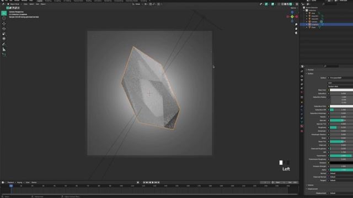Open timeline Marker menu
This screenshot has height=198, width=353.
point(34,183)
